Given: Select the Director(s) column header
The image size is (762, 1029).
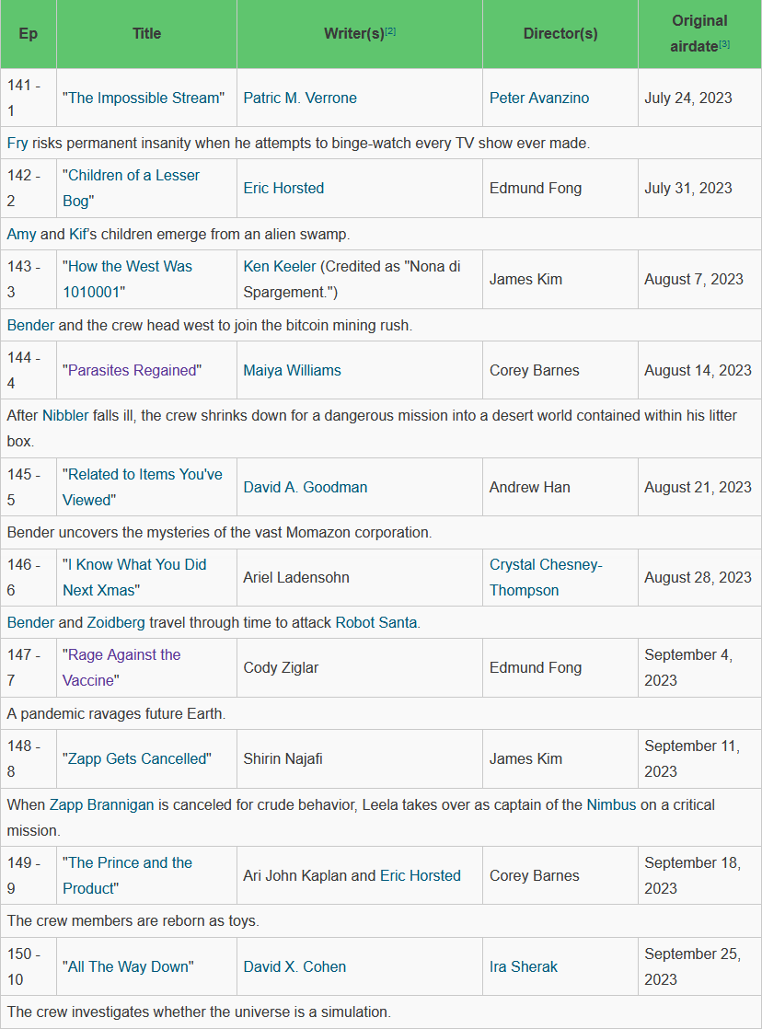Looking at the screenshot, I should [560, 33].
